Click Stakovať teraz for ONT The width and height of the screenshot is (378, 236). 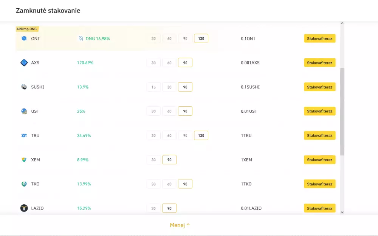[320, 38]
